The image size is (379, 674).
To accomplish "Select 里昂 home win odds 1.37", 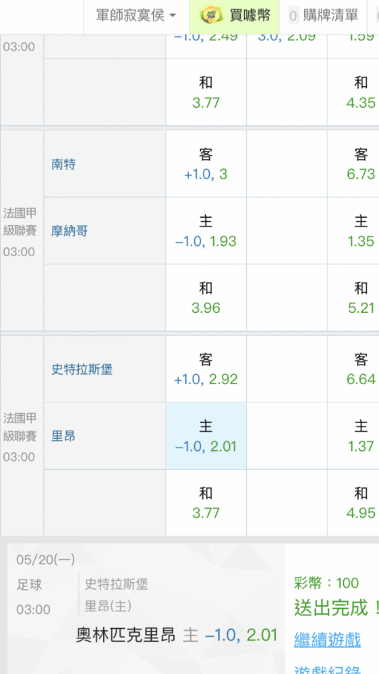I will 353,436.
